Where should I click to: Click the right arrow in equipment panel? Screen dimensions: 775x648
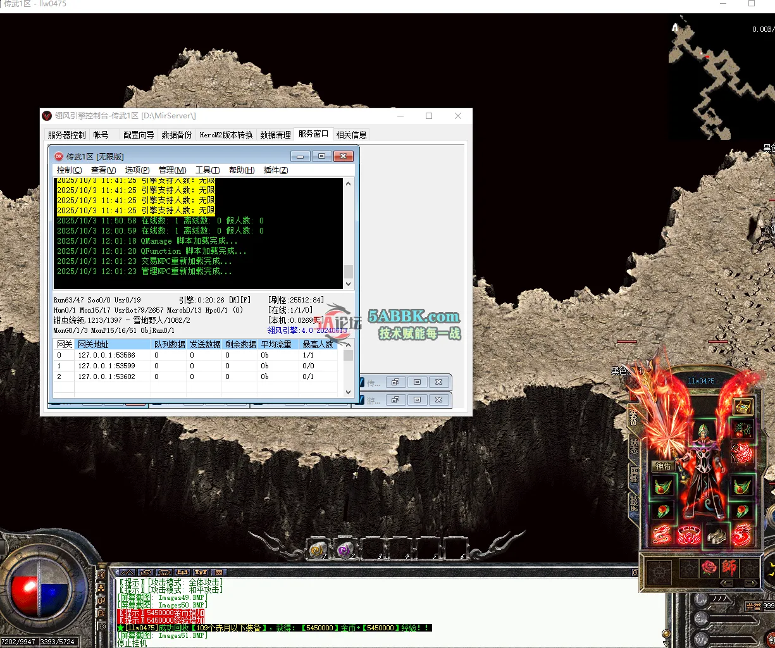[750, 583]
